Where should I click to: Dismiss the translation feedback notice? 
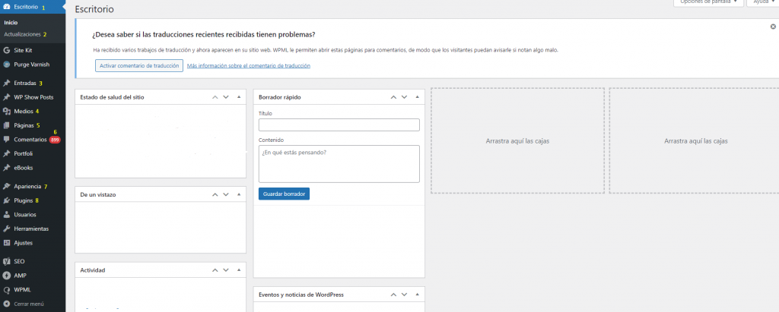(773, 27)
